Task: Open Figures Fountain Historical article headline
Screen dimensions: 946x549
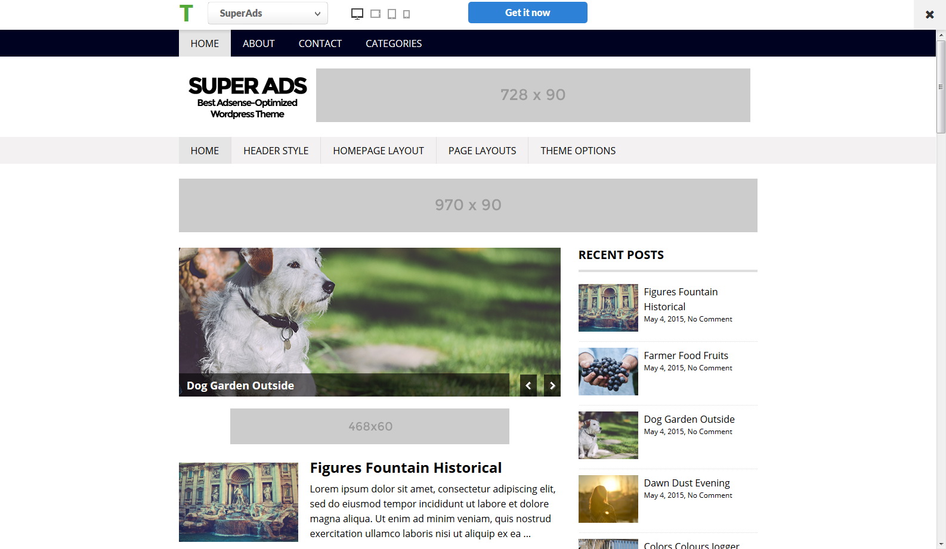Action: click(406, 468)
